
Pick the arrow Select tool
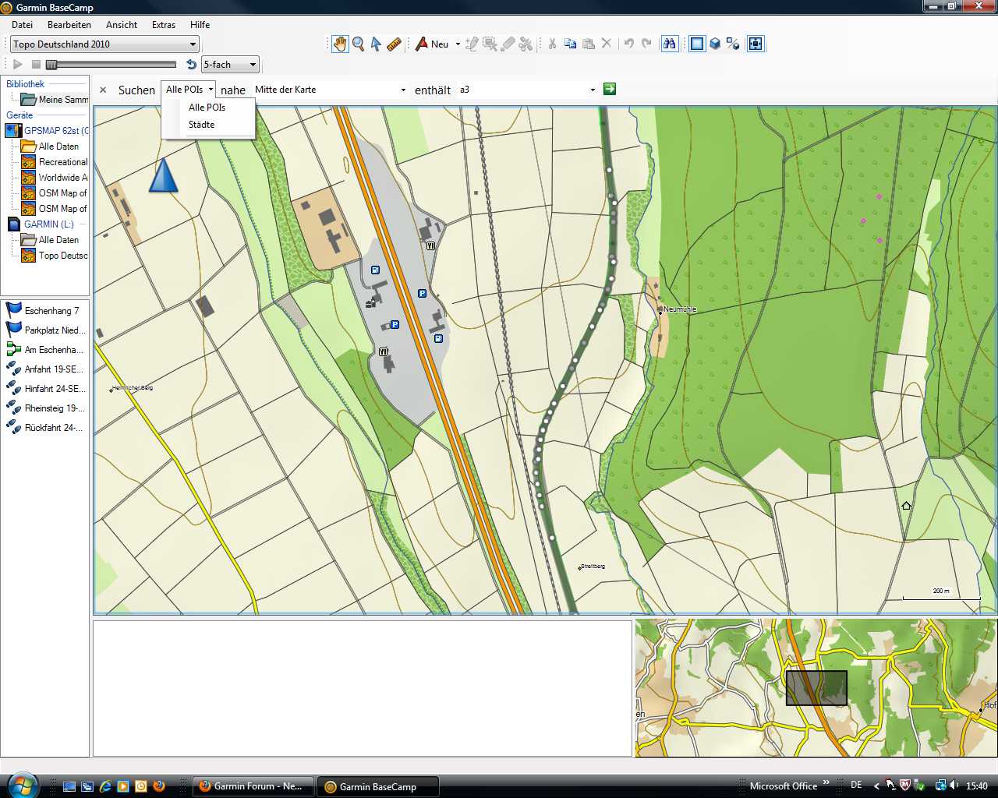376,44
